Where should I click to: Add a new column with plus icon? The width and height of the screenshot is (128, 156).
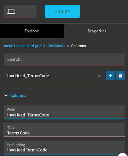click(110, 75)
